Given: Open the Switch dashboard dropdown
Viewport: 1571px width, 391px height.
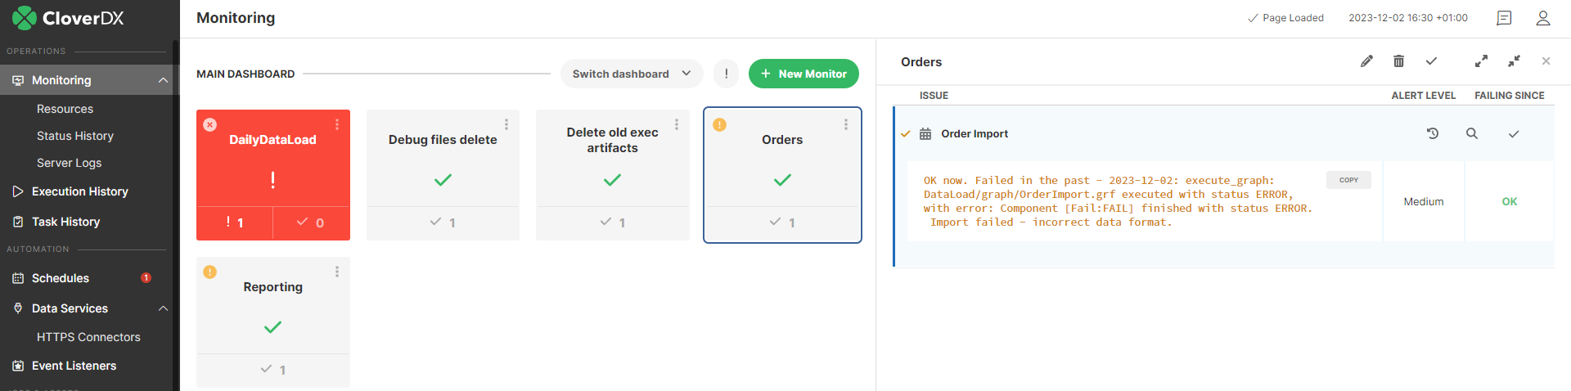Looking at the screenshot, I should (x=631, y=74).
